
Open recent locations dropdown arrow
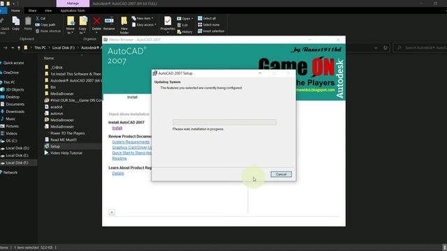(x=13, y=48)
